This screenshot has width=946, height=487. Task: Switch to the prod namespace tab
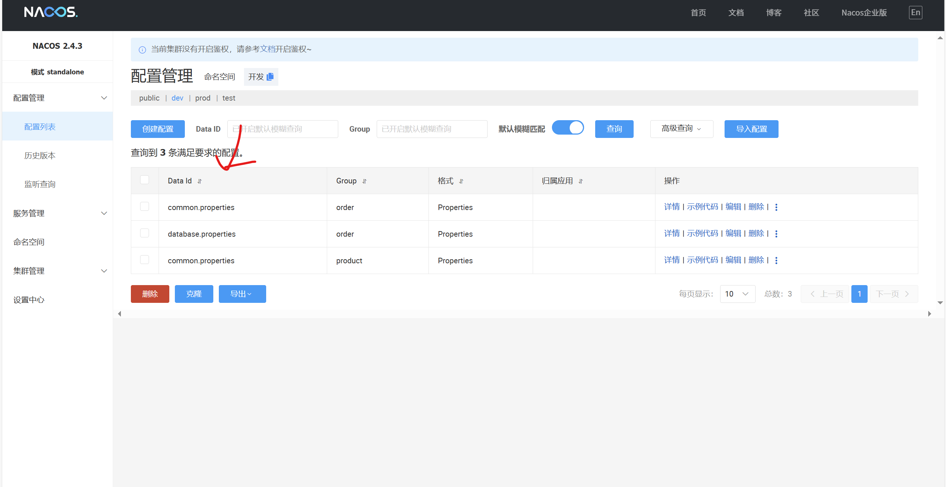click(x=203, y=98)
